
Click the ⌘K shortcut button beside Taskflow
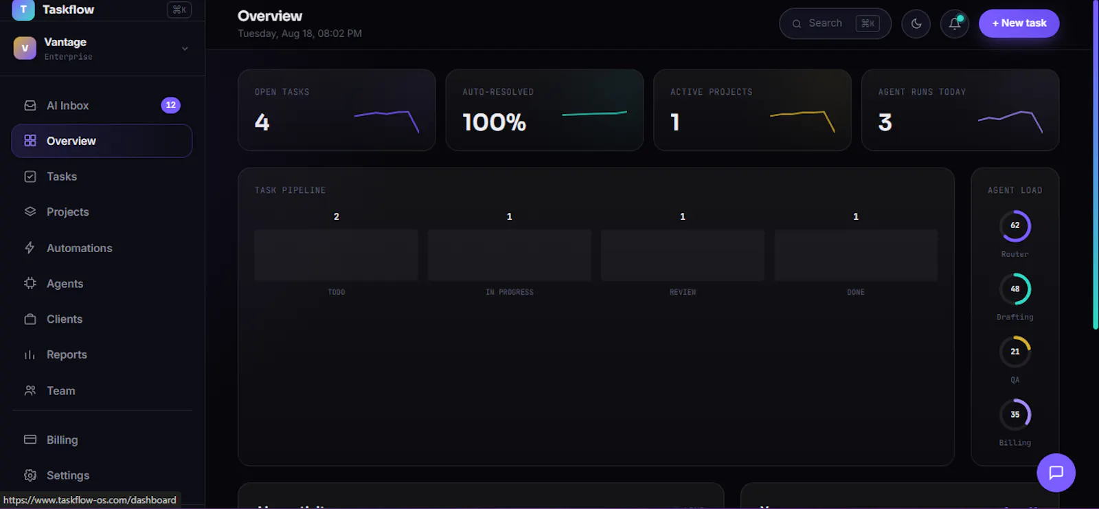179,10
